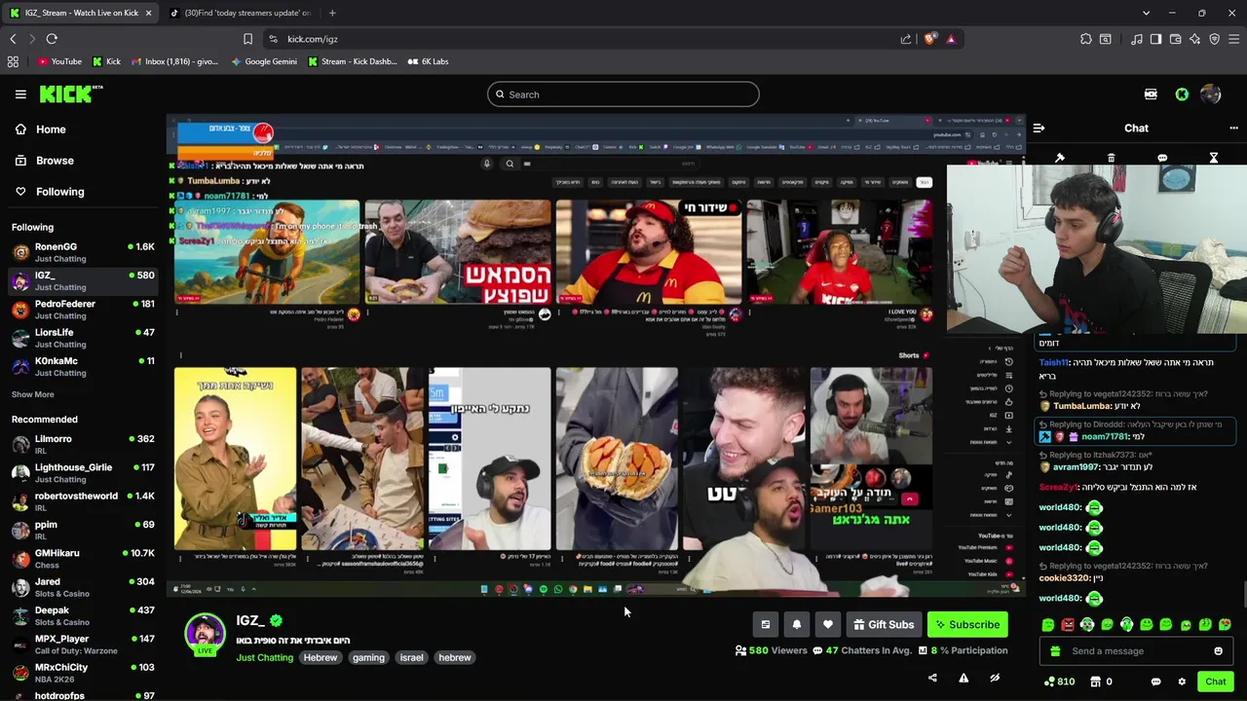
Task: Open PedroFederer channel in Following list
Action: pyautogui.click(x=83, y=310)
